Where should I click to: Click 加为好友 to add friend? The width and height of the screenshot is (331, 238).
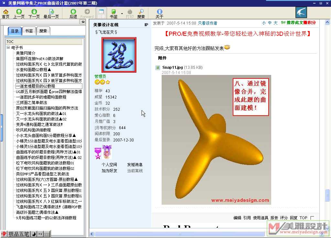(109, 171)
